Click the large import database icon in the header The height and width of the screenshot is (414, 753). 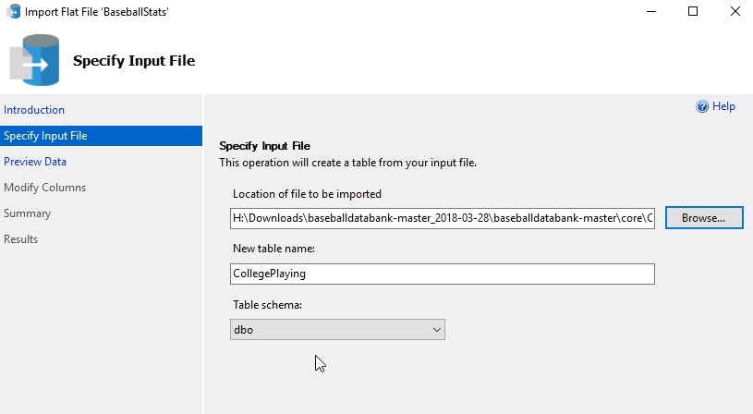coord(34,61)
